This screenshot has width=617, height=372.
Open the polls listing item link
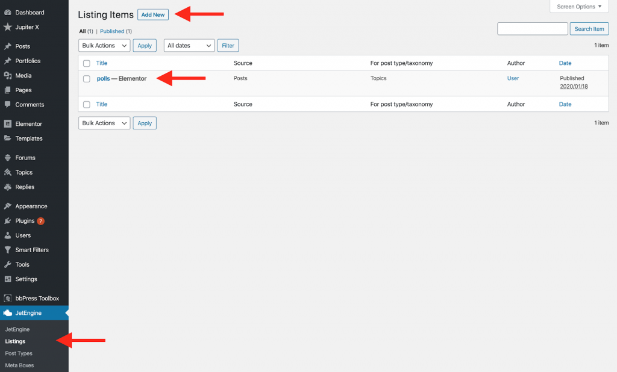click(x=104, y=78)
